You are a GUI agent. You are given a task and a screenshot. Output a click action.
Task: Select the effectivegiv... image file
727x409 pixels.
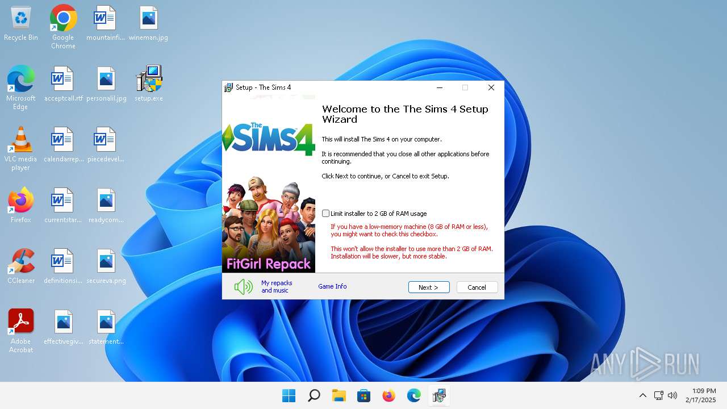coord(63,328)
